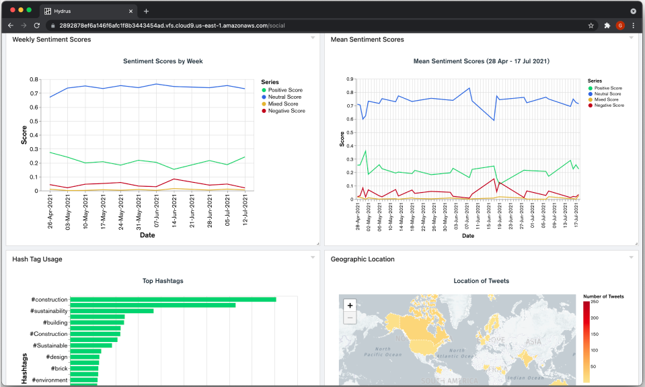Toggle Neutral Score in weekly chart legend
This screenshot has width=645, height=387.
point(281,97)
